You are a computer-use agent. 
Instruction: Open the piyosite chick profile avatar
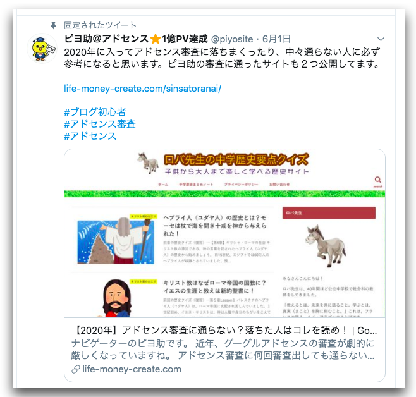[42, 49]
